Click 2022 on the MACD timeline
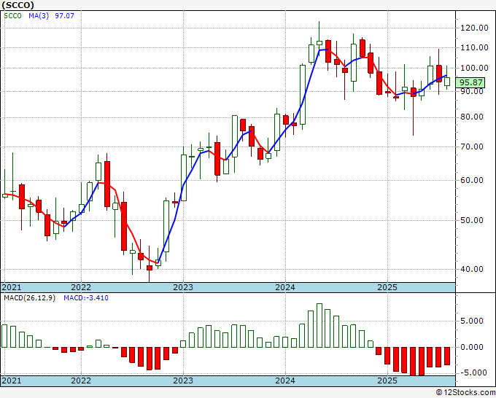The width and height of the screenshot is (496, 398). pos(81,381)
